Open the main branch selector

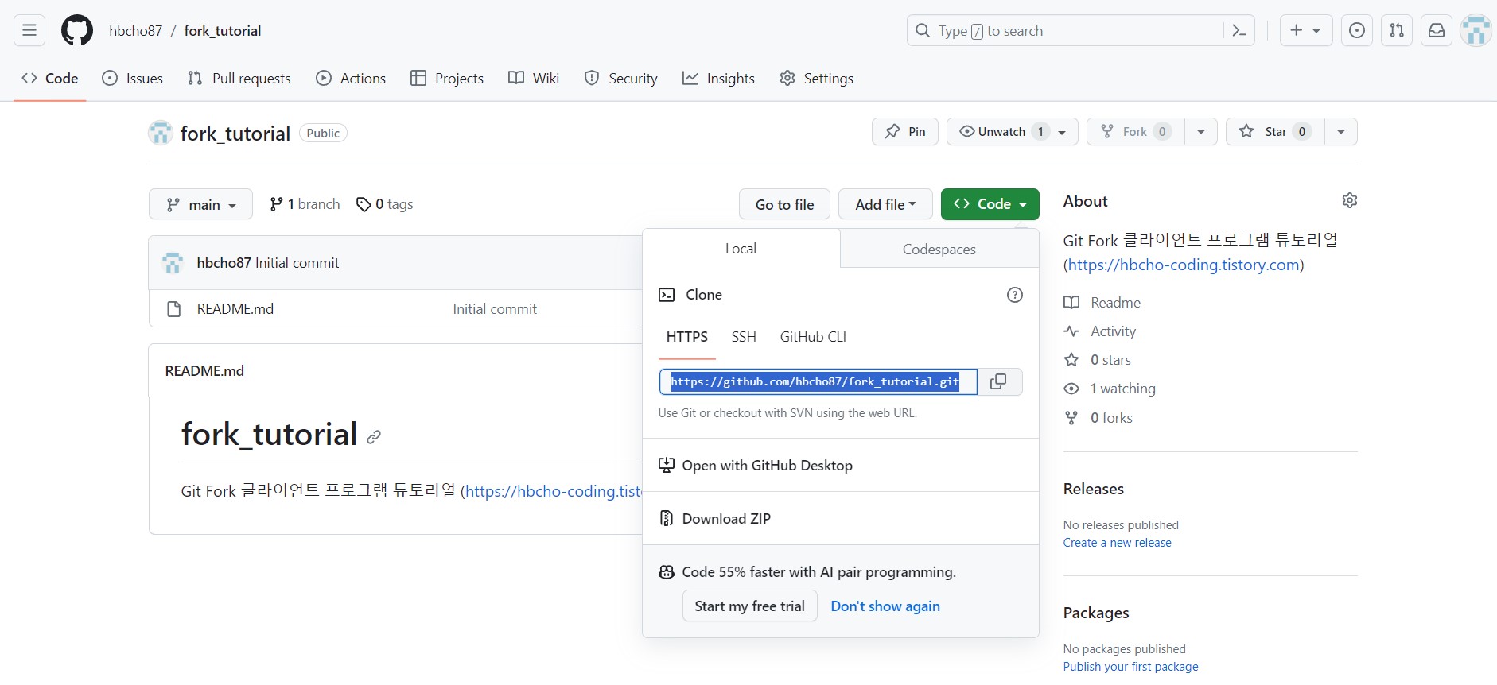click(x=200, y=204)
